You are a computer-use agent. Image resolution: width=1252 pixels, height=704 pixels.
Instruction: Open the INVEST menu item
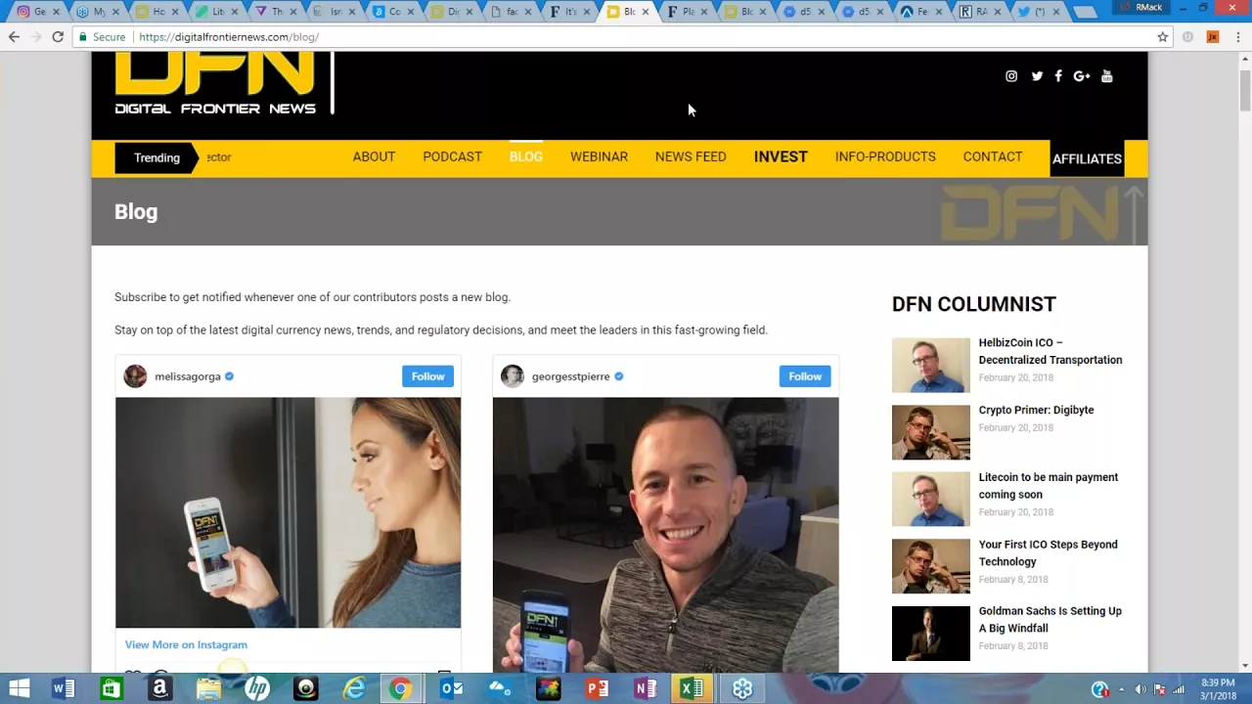pyautogui.click(x=781, y=156)
